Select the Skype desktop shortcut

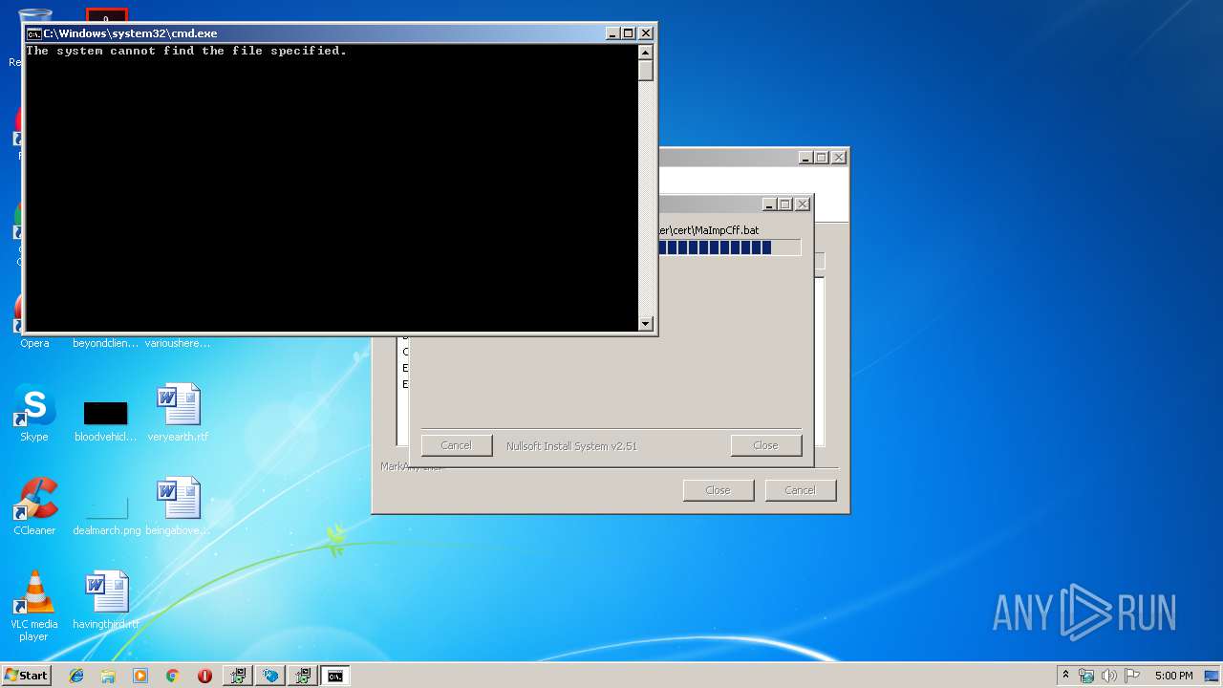tap(34, 413)
